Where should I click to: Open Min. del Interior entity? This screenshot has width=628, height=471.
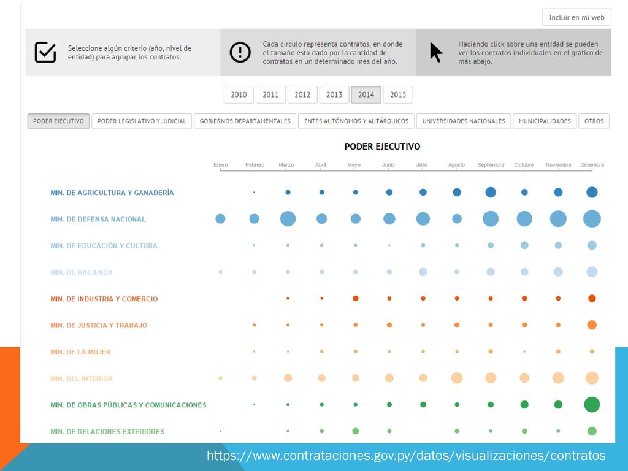[82, 378]
